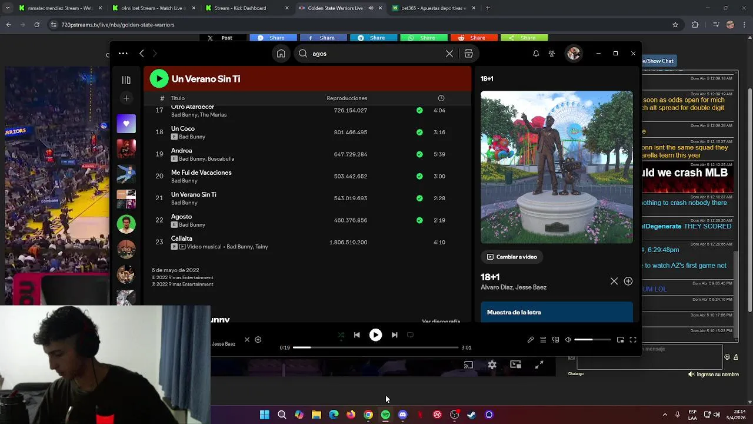Mute Spotify with the speaker icon
The width and height of the screenshot is (753, 424).
[x=568, y=340]
